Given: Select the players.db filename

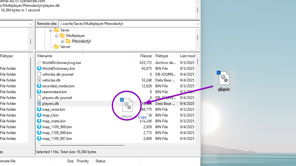Looking at the screenshot, I should (x=50, y=104).
